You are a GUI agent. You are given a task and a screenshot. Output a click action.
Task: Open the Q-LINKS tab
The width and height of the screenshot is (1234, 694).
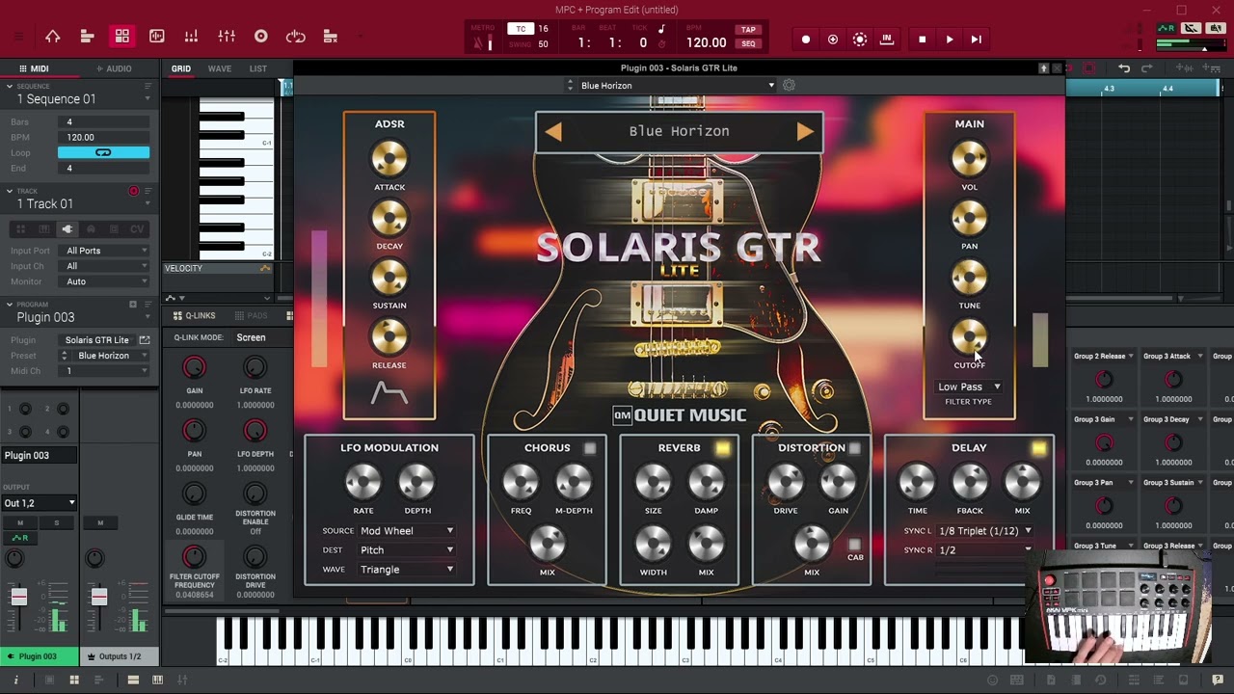[195, 315]
